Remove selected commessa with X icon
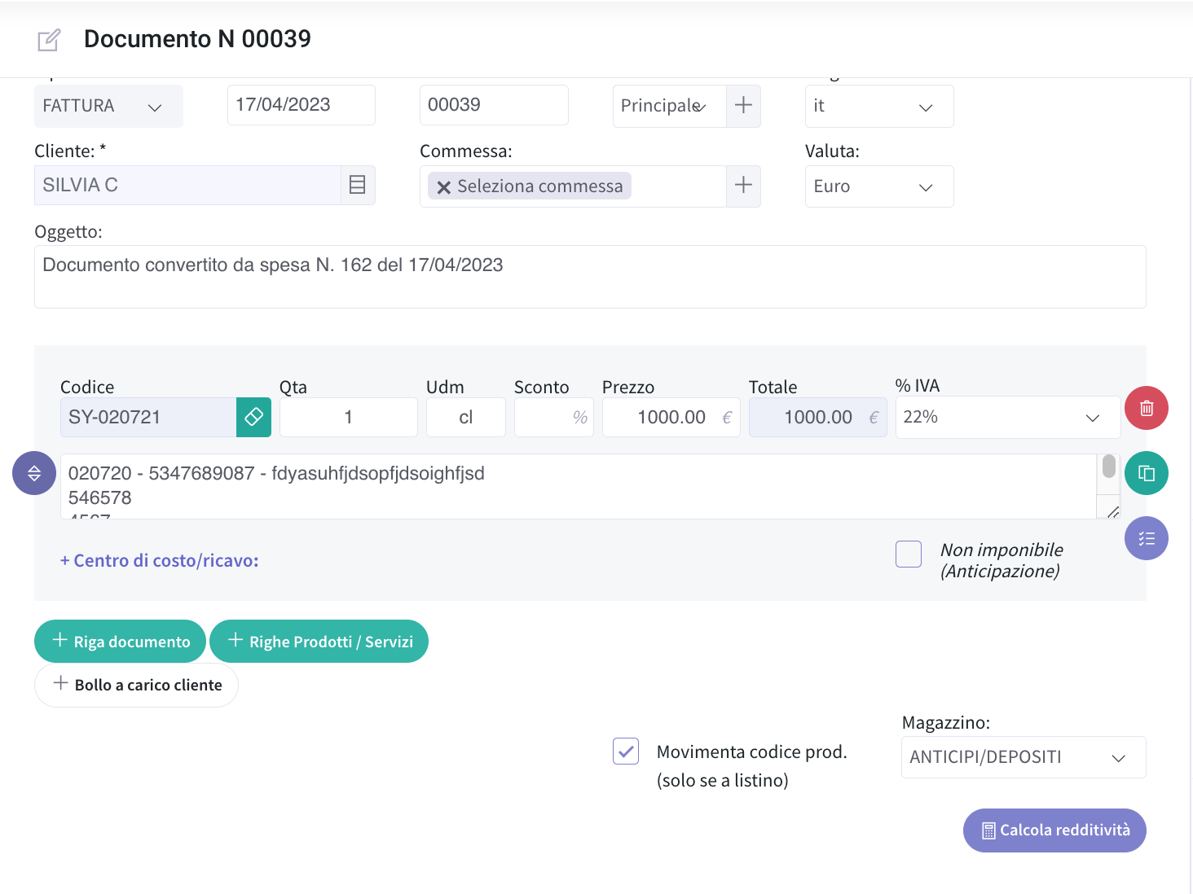 click(x=443, y=187)
